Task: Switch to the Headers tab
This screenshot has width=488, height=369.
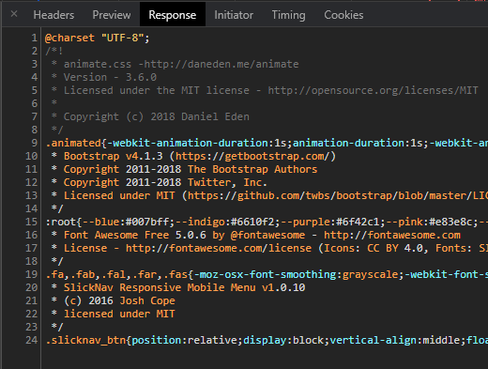Action: (53, 15)
